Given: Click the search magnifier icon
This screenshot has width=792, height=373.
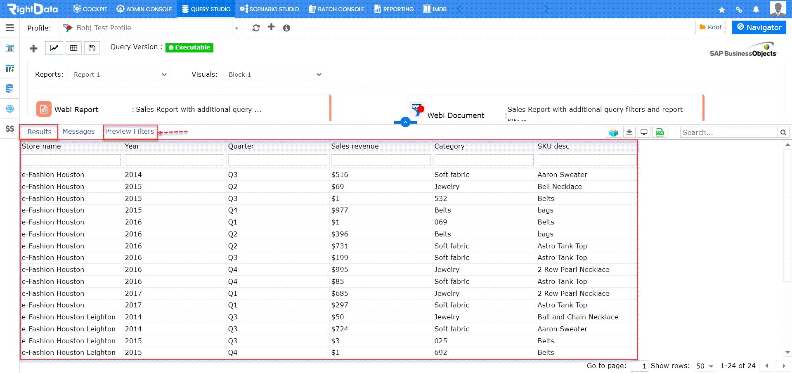Looking at the screenshot, I should (783, 132).
